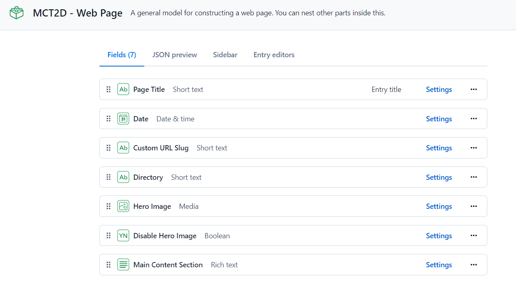This screenshot has height=281, width=516.
Task: Click Main Content Section drag handle
Action: click(108, 265)
